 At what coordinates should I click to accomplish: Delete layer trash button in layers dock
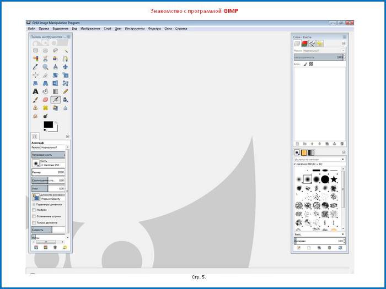pos(342,144)
